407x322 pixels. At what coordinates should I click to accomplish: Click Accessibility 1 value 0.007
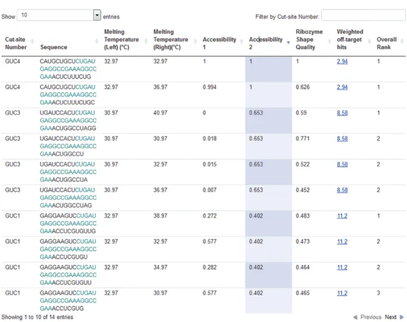point(209,190)
